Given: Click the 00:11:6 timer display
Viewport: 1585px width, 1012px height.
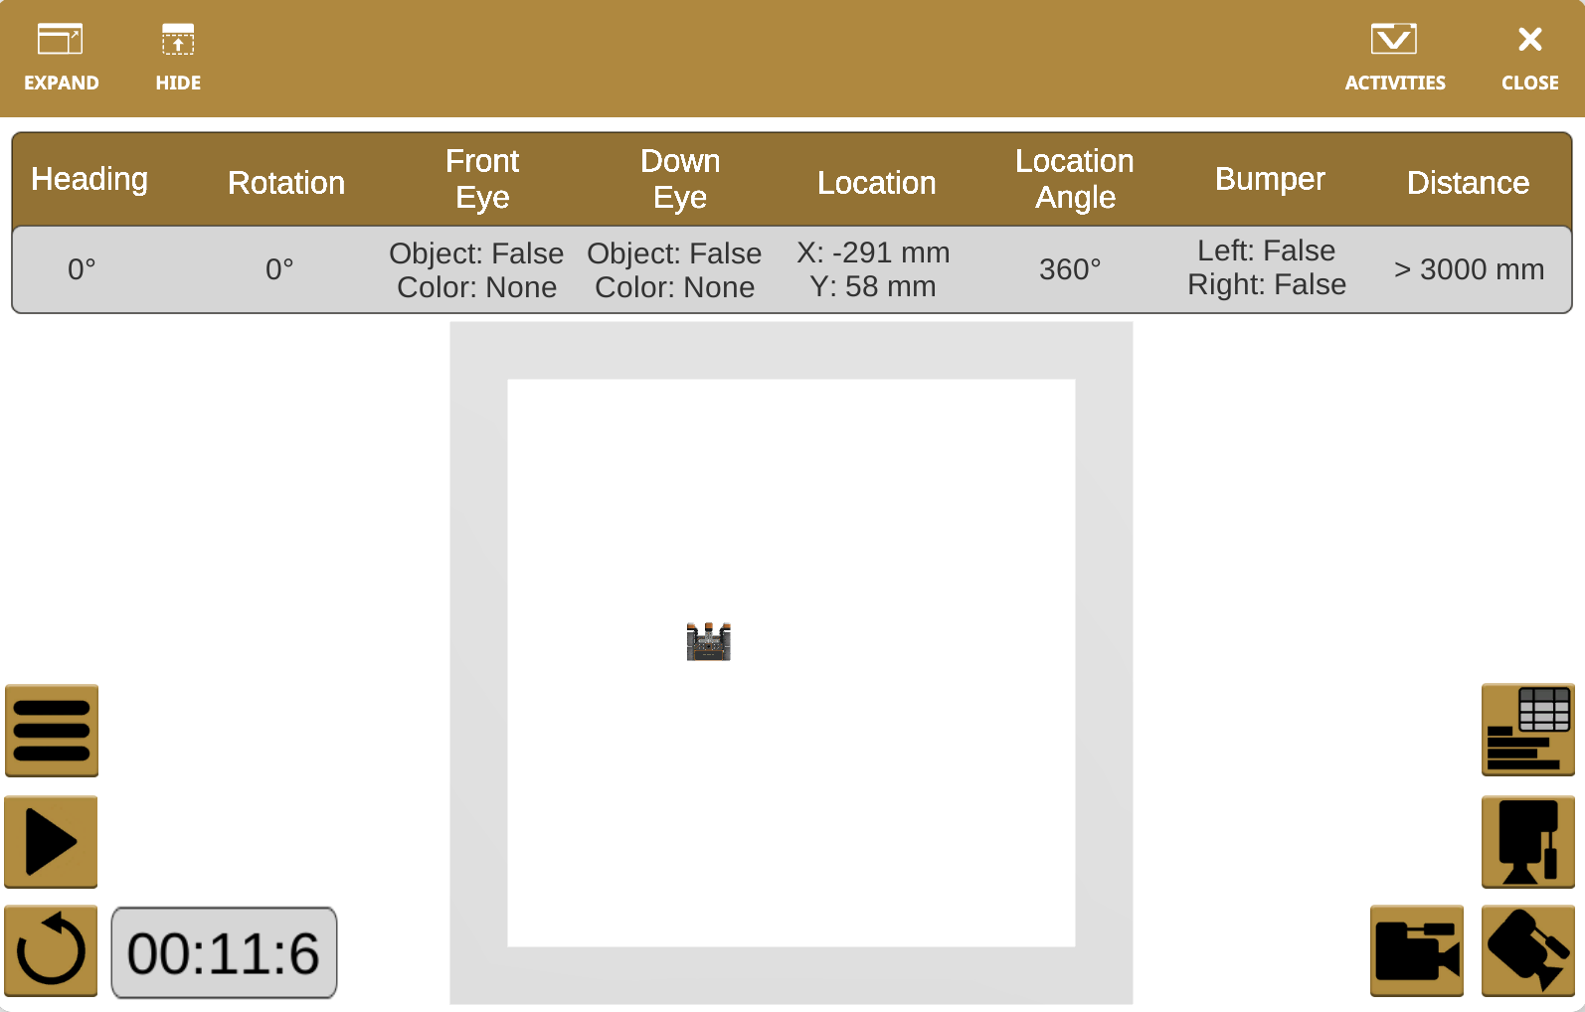Looking at the screenshot, I should point(224,952).
